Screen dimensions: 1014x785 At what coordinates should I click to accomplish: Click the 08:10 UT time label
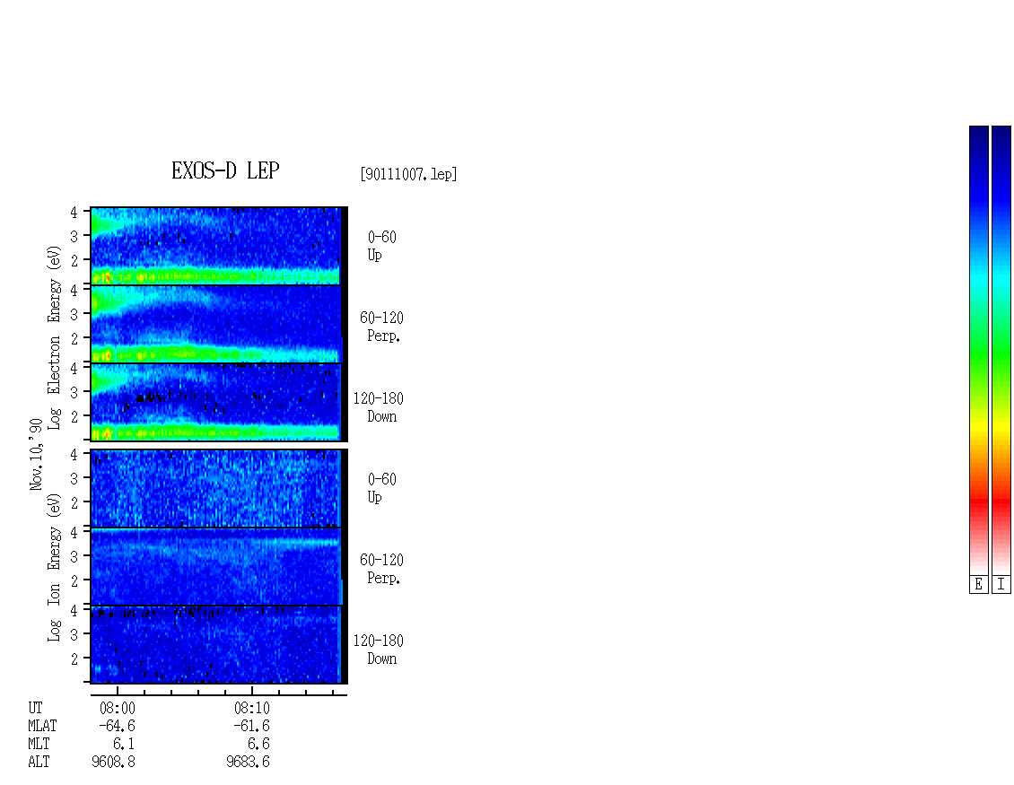(251, 708)
